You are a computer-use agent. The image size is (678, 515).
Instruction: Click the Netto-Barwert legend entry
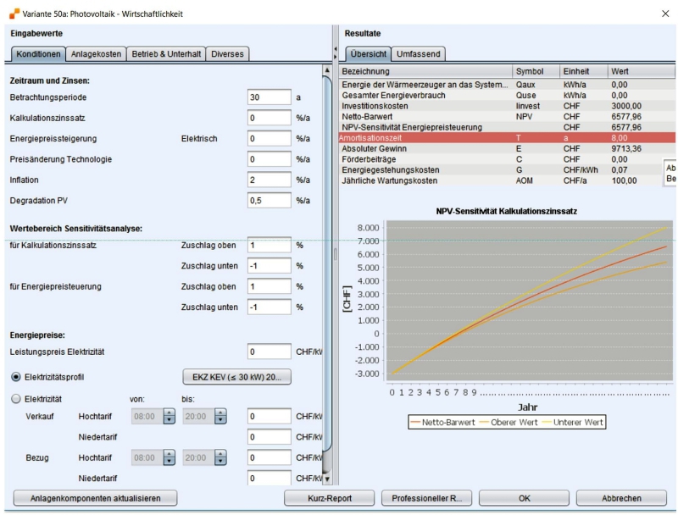[x=442, y=422]
